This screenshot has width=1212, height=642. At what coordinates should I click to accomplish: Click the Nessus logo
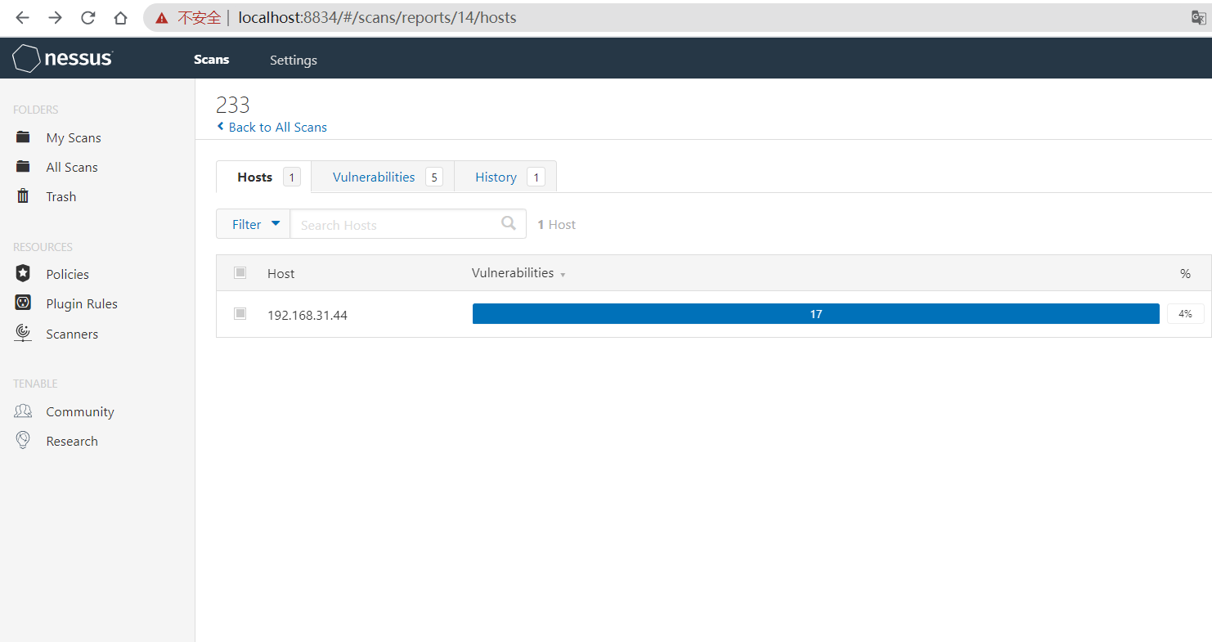click(x=62, y=59)
